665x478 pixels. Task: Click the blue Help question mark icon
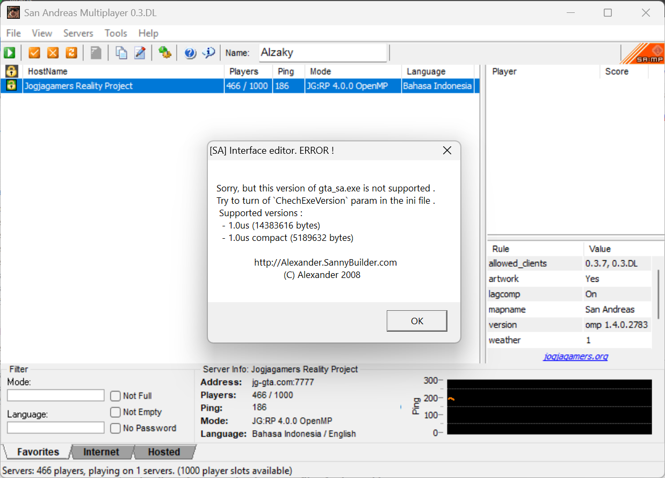click(190, 53)
